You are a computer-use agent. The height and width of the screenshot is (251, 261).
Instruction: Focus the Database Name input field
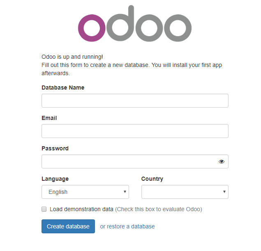point(135,101)
